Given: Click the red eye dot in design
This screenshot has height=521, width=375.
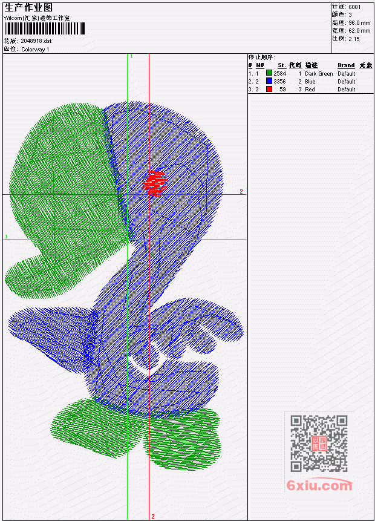Looking at the screenshot, I should (154, 182).
